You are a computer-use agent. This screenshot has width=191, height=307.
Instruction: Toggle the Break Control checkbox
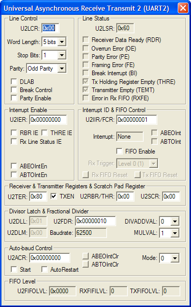pos(14,90)
